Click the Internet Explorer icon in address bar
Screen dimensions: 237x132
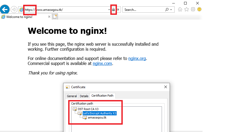click(22, 10)
